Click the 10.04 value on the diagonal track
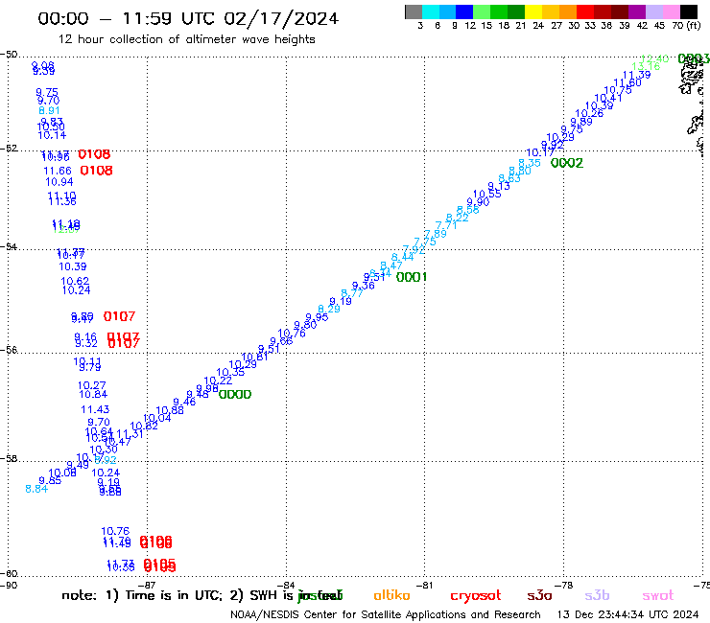Image resolution: width=710 pixels, height=623 pixels. coord(157,418)
